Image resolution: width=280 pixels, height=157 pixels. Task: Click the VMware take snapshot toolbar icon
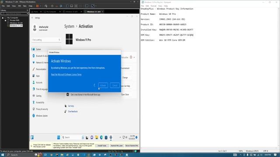[x=52, y=6]
